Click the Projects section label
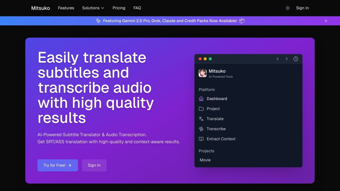 [206, 151]
